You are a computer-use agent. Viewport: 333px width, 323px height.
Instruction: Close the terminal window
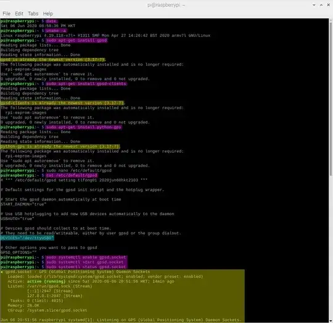328,5
